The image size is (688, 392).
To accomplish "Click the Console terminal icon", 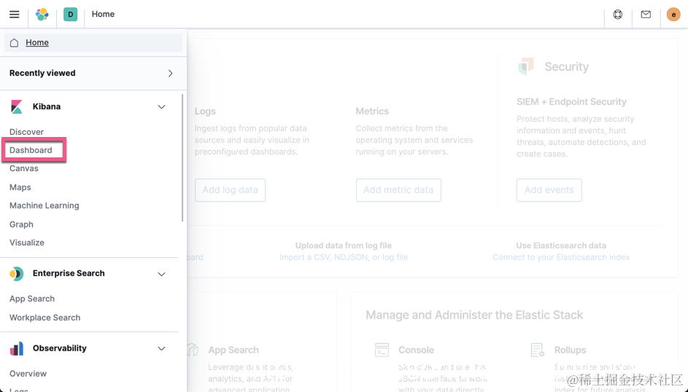I will click(382, 350).
